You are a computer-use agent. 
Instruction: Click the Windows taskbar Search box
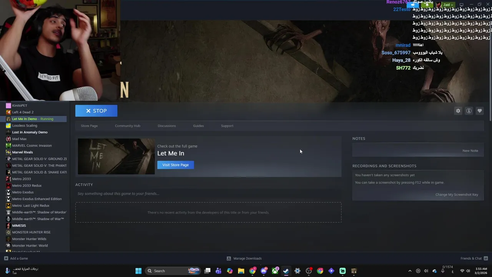coord(173,271)
